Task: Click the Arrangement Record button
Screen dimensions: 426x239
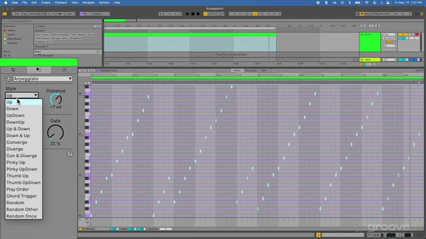Action: tap(198, 14)
